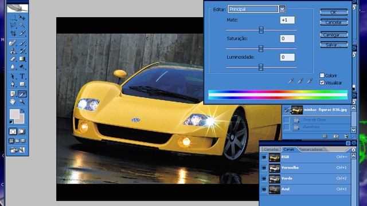The image size is (367, 206).
Task: Click the feather logo at toolbox top
Action: click(17, 9)
